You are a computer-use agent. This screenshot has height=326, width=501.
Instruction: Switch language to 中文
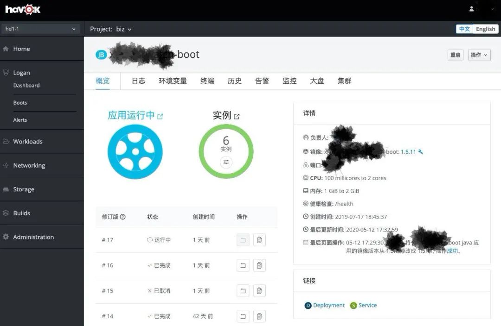464,29
